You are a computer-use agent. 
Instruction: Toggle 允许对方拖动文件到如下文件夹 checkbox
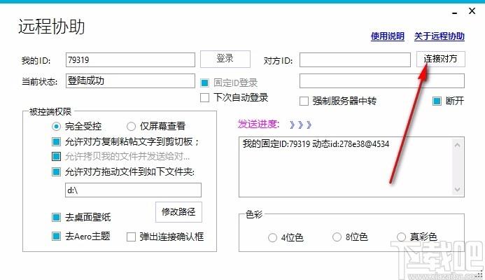pyautogui.click(x=56, y=171)
